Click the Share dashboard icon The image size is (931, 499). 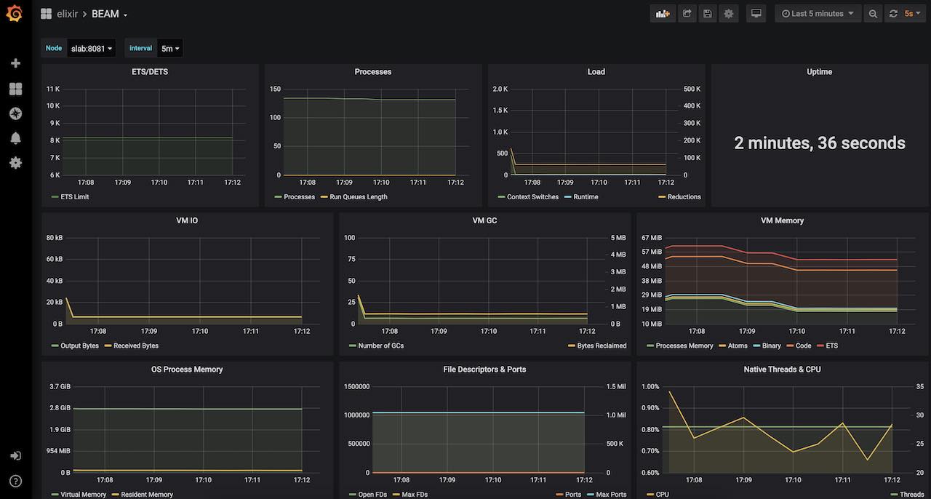pyautogui.click(x=686, y=14)
